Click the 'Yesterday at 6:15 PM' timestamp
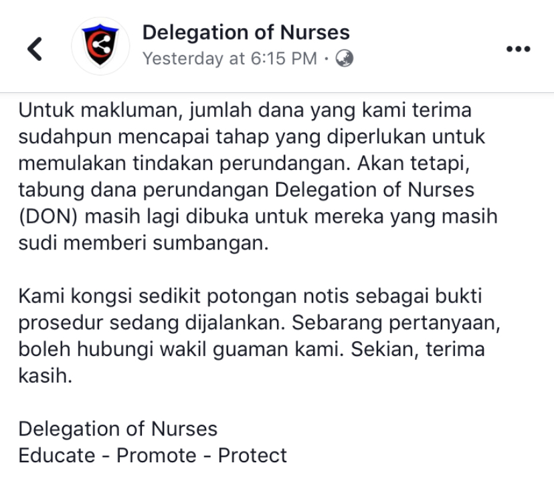This screenshot has height=479, width=554. coord(229,59)
